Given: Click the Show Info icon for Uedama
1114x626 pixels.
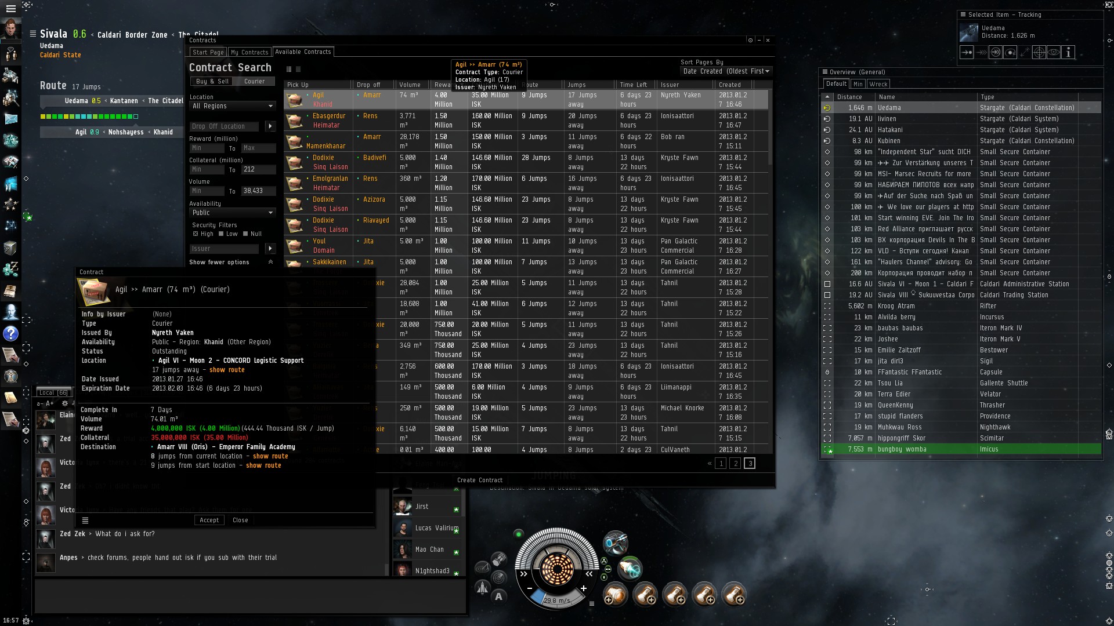Looking at the screenshot, I should (x=1068, y=52).
